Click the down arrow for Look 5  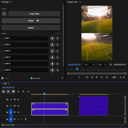coord(58,64)
